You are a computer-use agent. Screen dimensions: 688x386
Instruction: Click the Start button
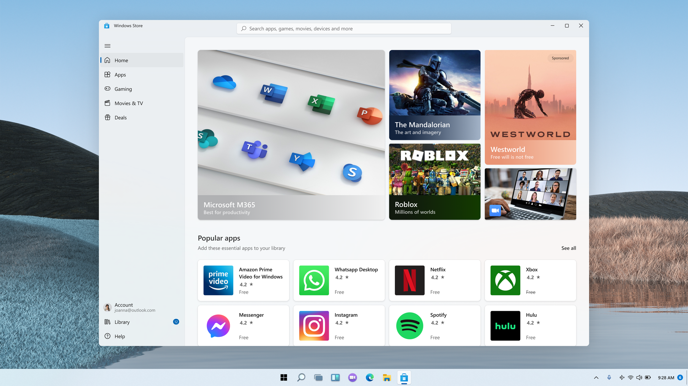(x=283, y=377)
